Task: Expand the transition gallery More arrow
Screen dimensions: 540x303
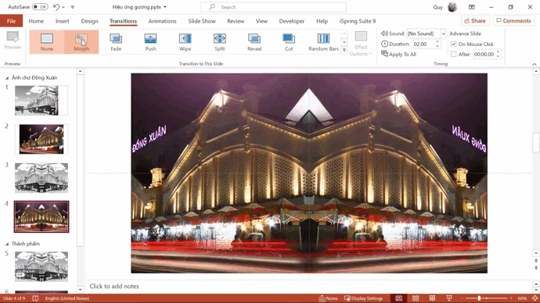Action: 344,50
